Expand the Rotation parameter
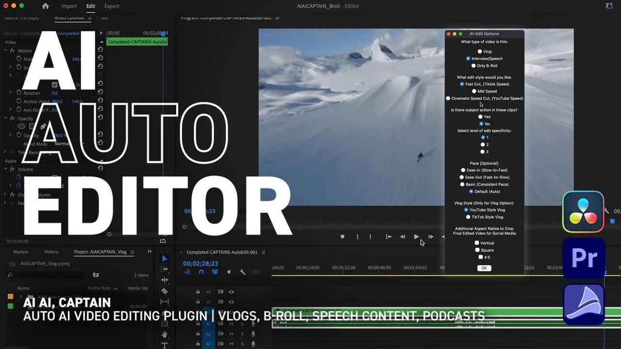The width and height of the screenshot is (621, 349). point(11,93)
